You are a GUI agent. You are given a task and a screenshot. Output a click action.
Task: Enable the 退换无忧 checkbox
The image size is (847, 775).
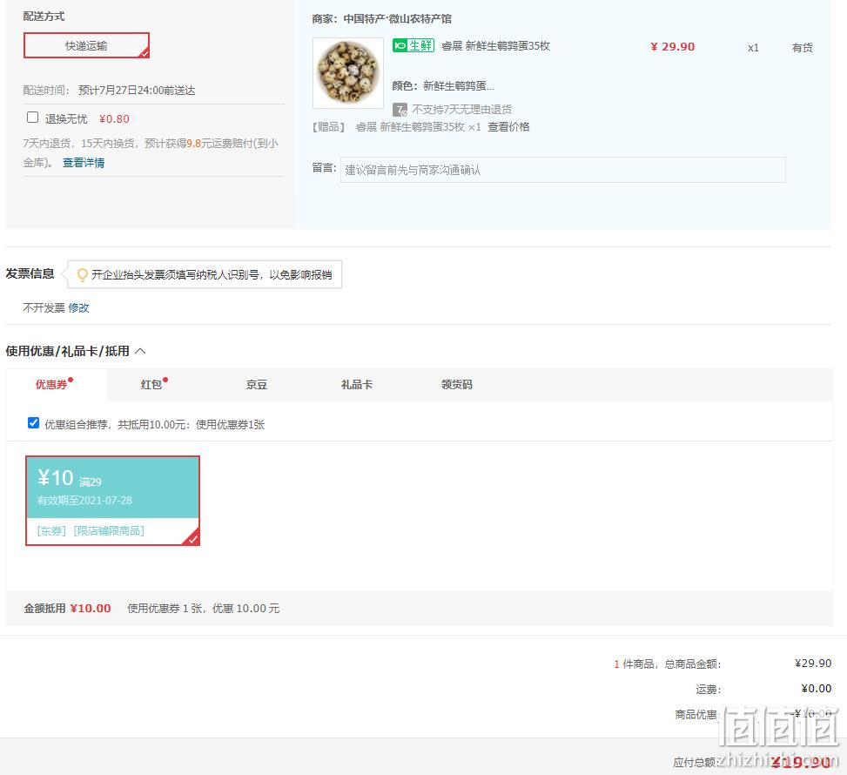(x=32, y=118)
